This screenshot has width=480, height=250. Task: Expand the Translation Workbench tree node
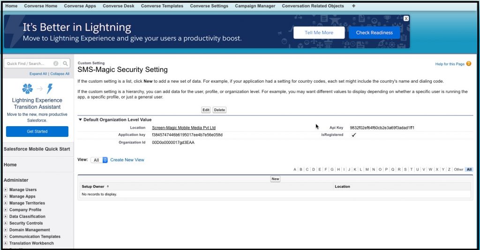pyautogui.click(x=6, y=243)
